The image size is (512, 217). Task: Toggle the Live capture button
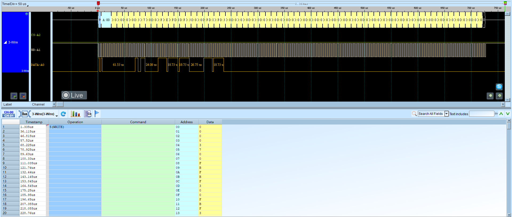pyautogui.click(x=74, y=95)
